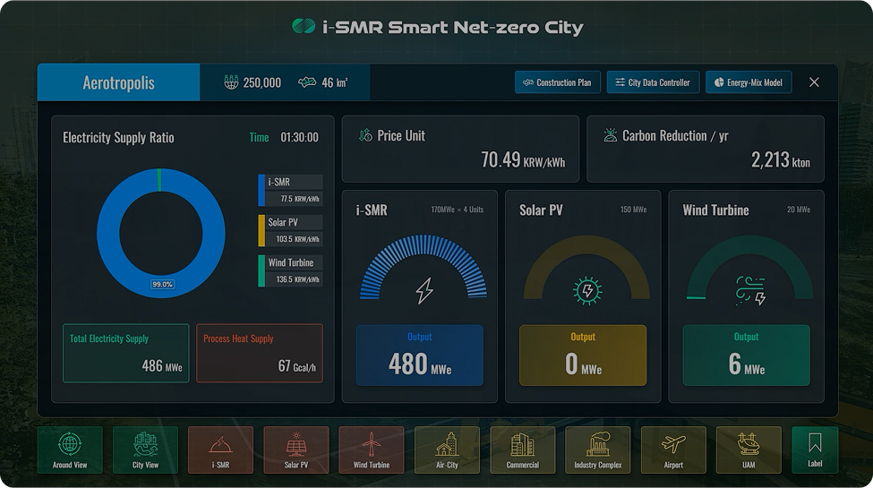The width and height of the screenshot is (873, 488).
Task: Click the i-SMR blue legend swatch
Action: tap(261, 190)
